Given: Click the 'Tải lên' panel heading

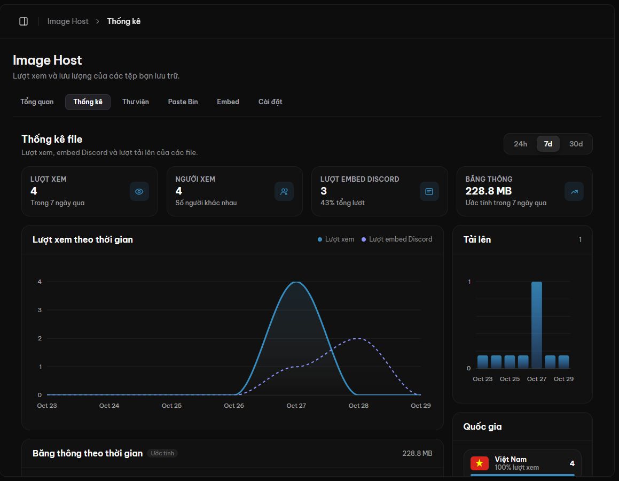Looking at the screenshot, I should click(477, 240).
